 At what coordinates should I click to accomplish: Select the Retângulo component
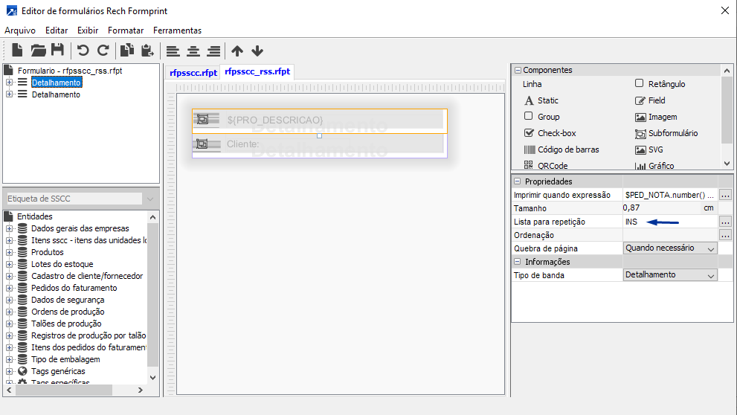[x=660, y=83]
